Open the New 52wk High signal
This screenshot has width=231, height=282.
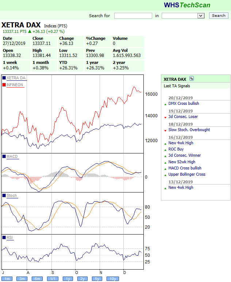pyautogui.click(x=182, y=162)
